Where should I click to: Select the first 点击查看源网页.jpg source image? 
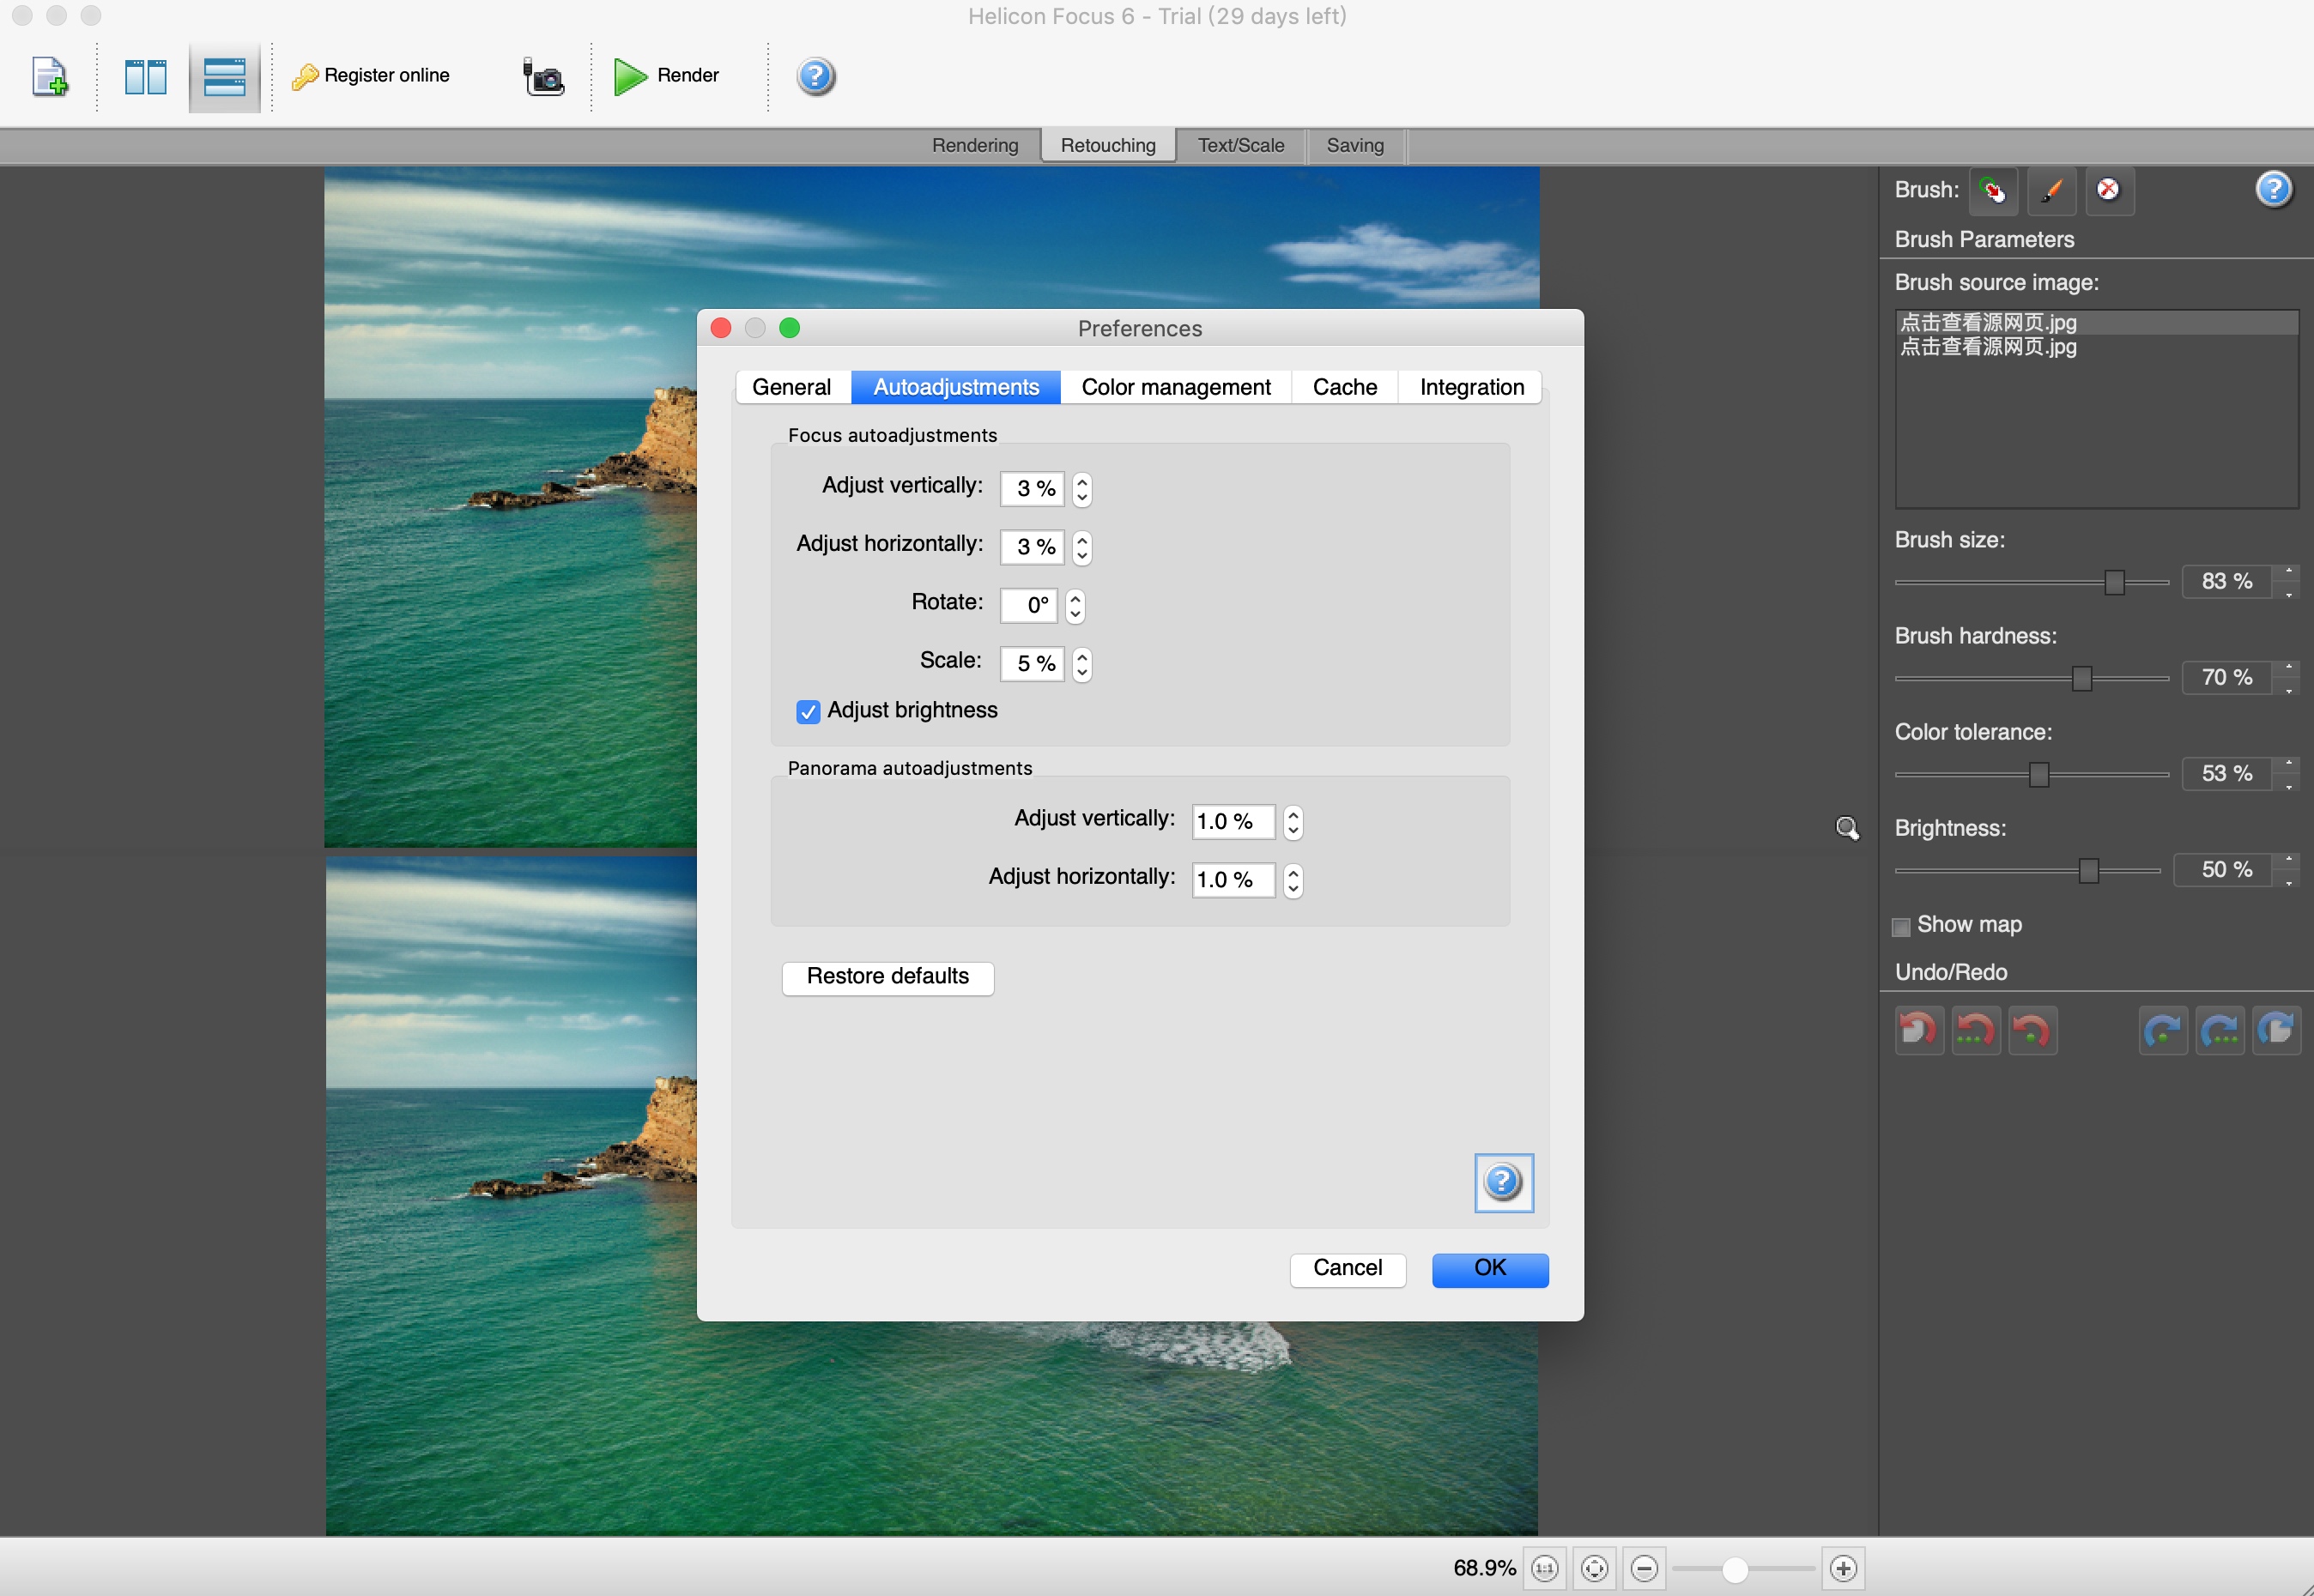[x=2096, y=322]
